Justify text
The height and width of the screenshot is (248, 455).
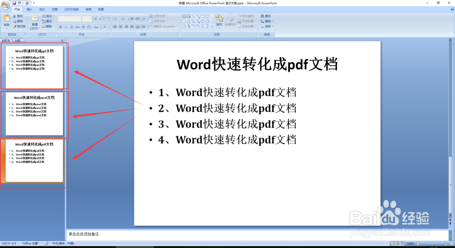(x=132, y=27)
